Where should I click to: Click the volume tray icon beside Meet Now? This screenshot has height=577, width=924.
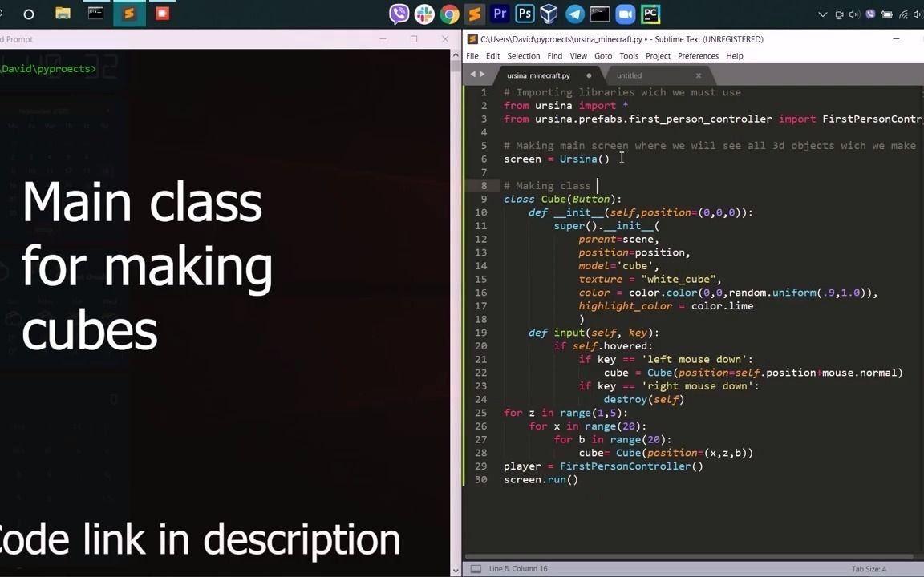tap(854, 14)
